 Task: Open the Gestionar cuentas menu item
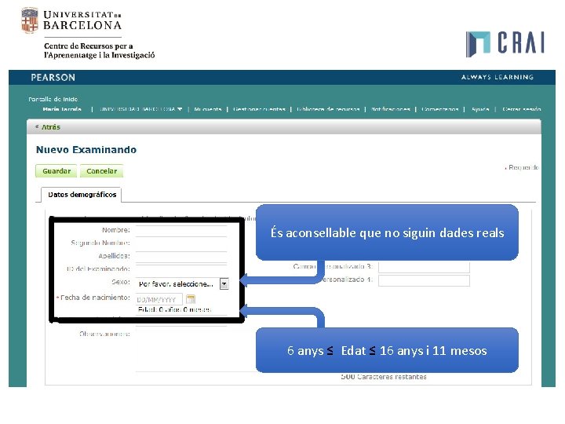(x=259, y=109)
